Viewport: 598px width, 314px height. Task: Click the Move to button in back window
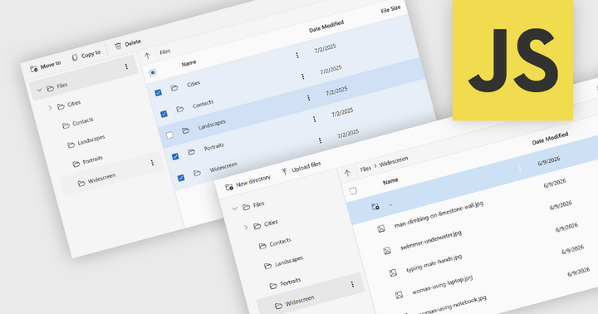[46, 66]
